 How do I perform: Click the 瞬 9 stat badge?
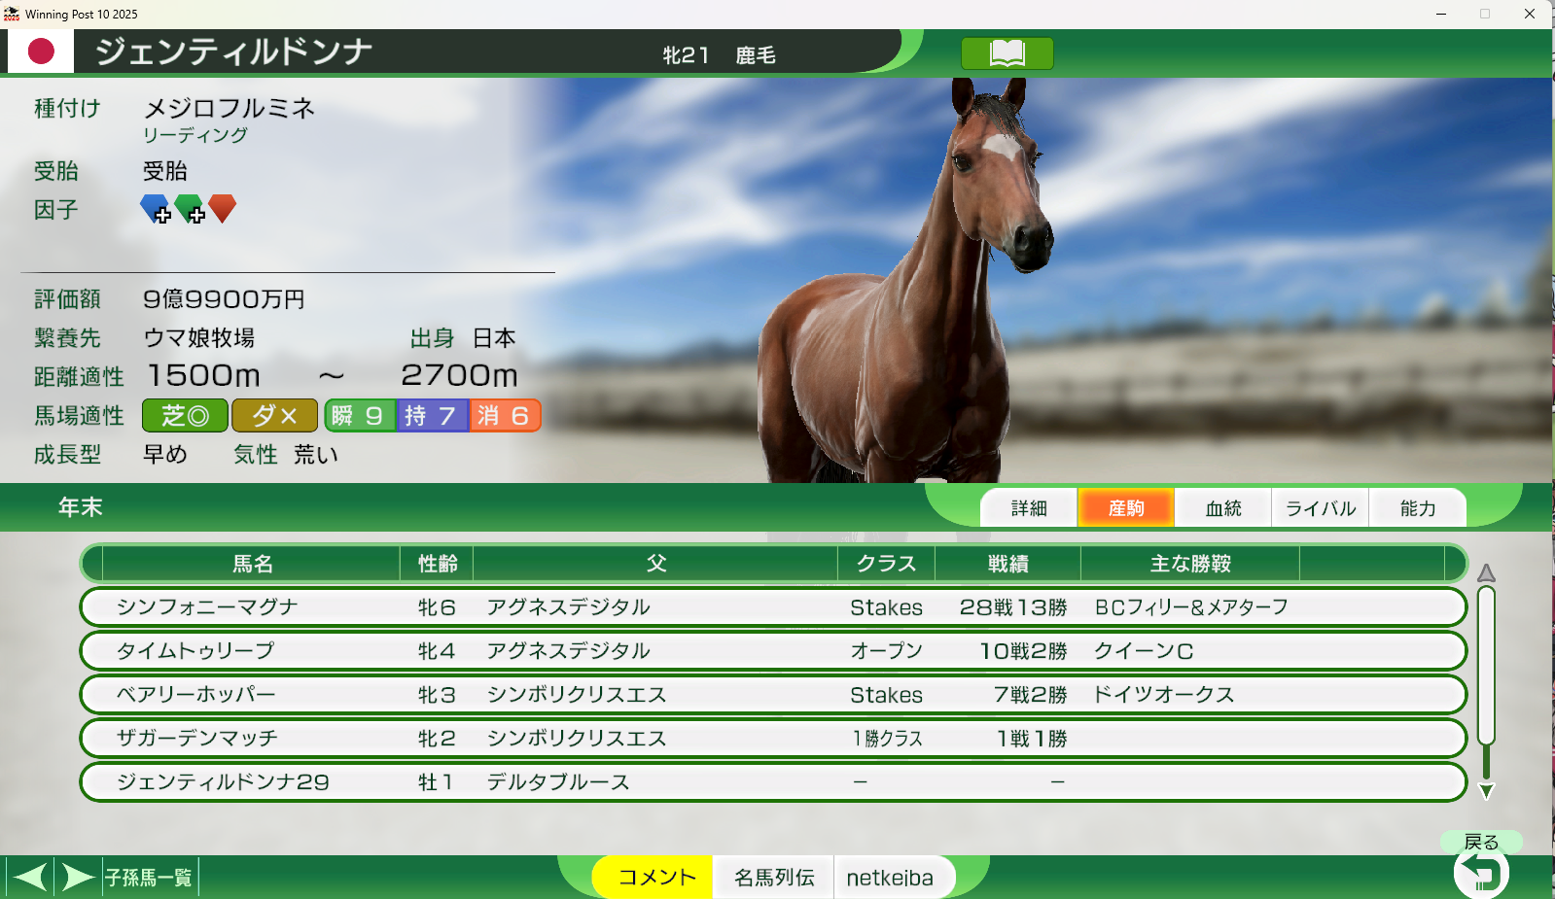pyautogui.click(x=360, y=416)
